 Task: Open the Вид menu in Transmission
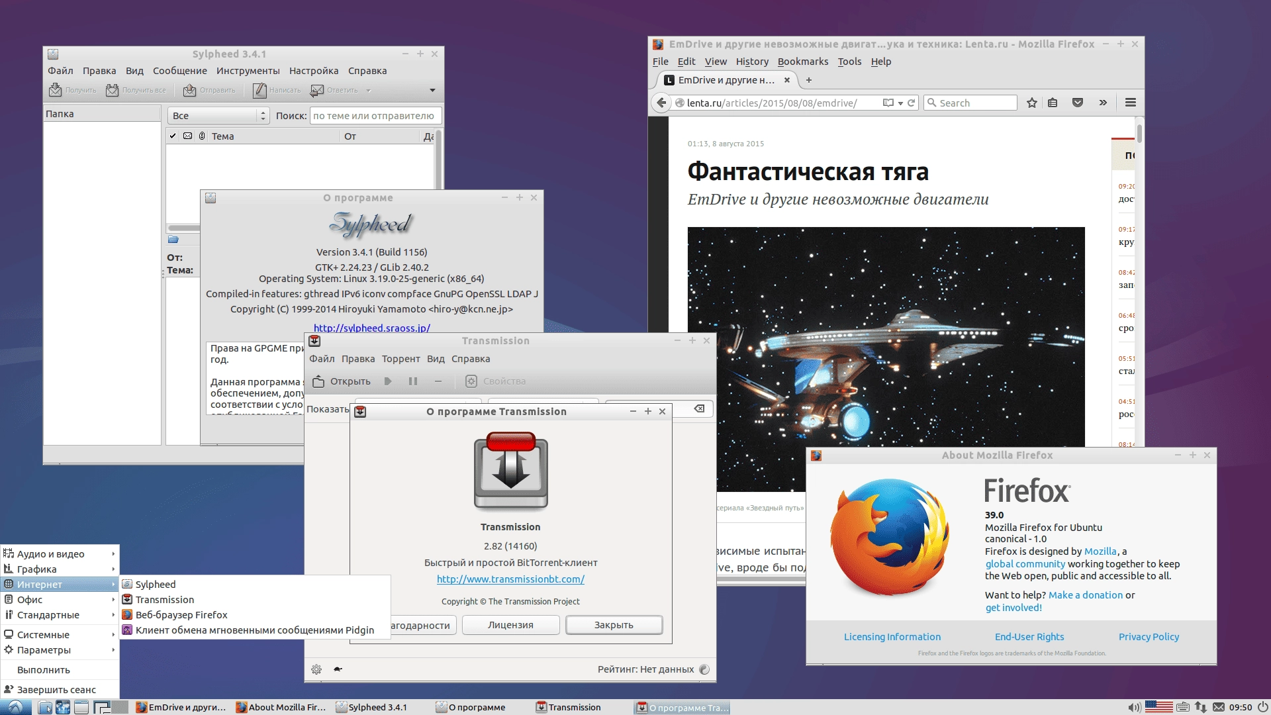[436, 359]
